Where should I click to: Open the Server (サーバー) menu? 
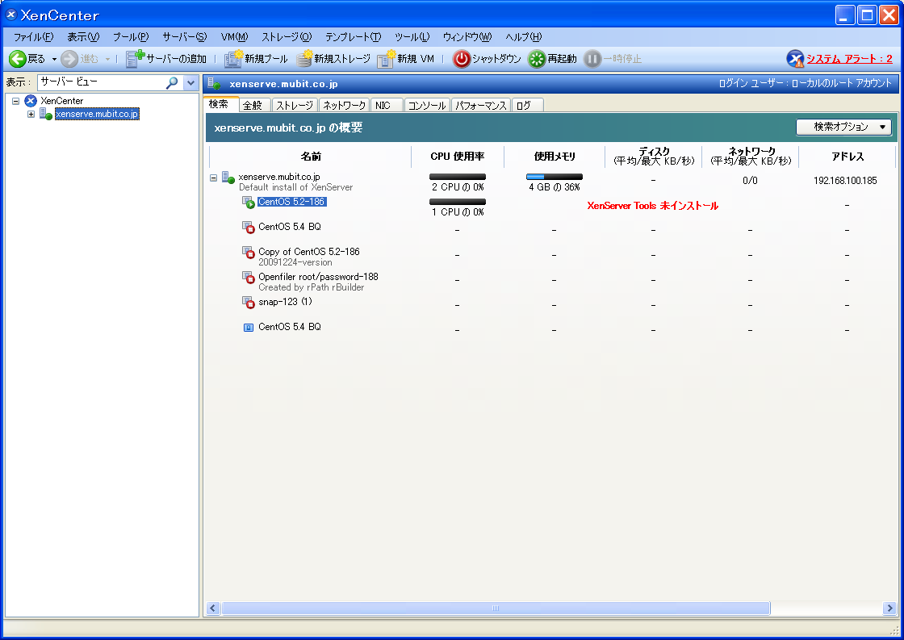pyautogui.click(x=184, y=37)
